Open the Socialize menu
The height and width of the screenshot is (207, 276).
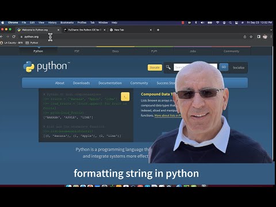(239, 68)
